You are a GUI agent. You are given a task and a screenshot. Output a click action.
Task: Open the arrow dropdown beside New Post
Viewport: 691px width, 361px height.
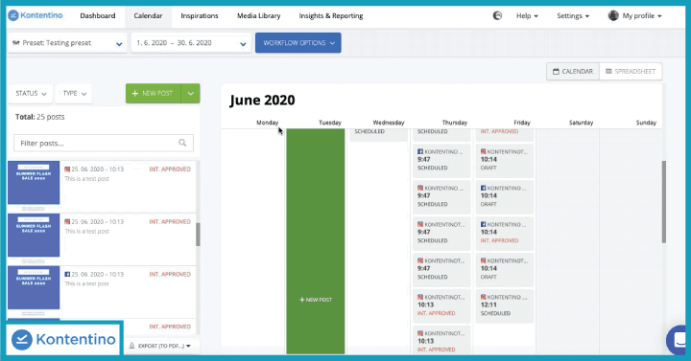coord(191,93)
